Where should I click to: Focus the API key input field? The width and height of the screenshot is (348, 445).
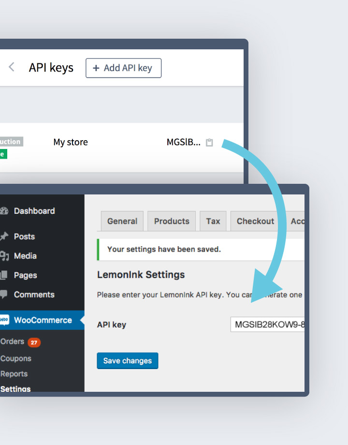point(268,325)
